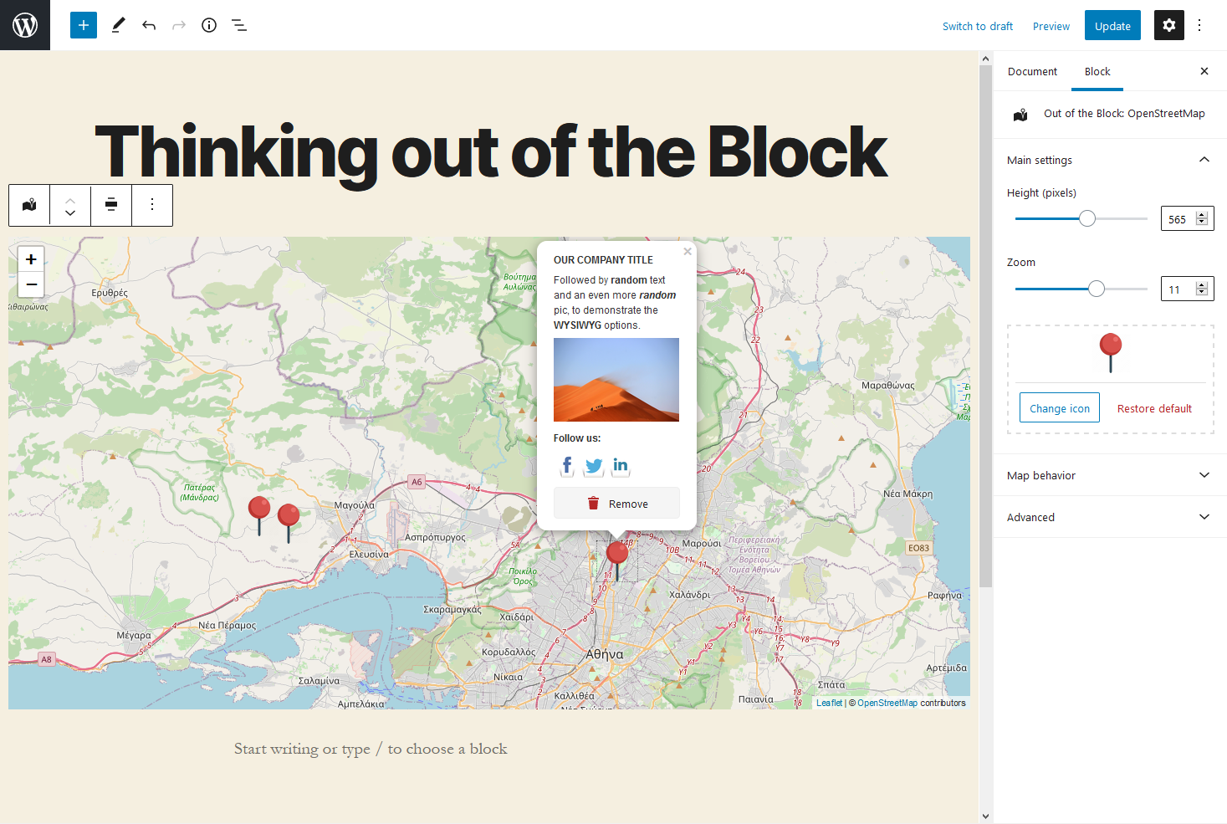Screen dimensions: 1227x824
Task: Click the redo arrow
Action: (179, 25)
